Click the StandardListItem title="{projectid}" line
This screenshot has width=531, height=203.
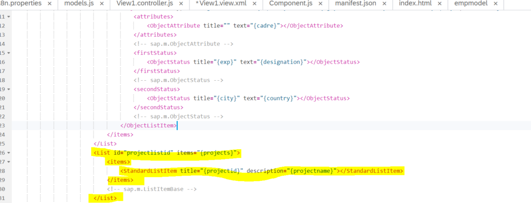(262, 171)
